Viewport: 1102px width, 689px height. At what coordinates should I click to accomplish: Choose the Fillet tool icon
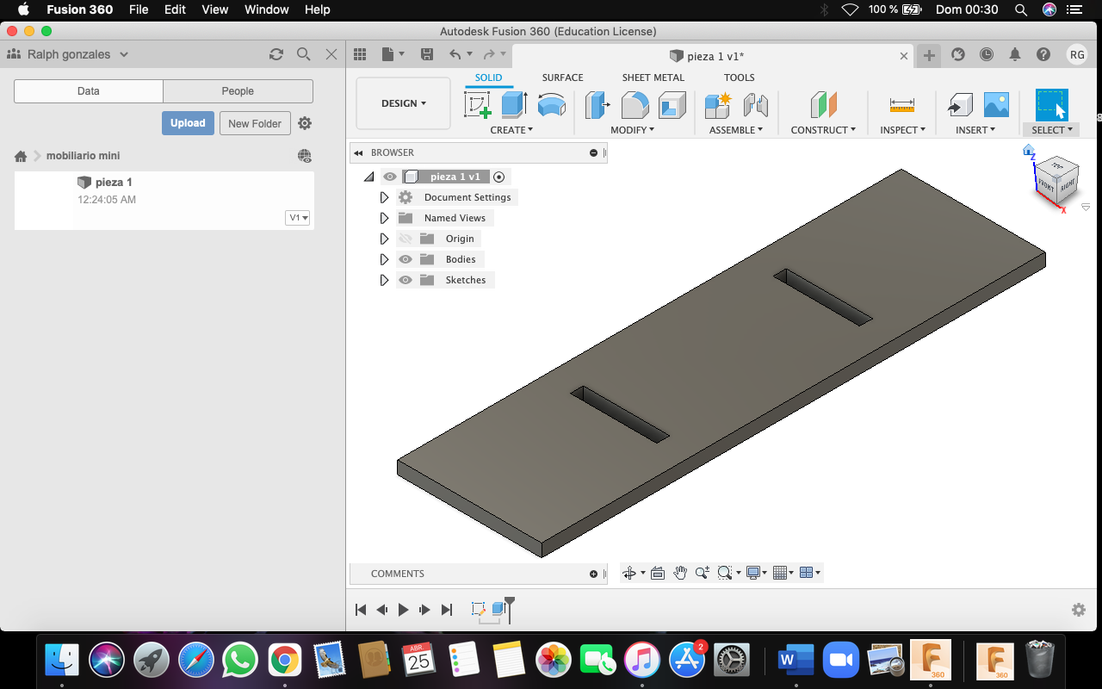coord(635,105)
